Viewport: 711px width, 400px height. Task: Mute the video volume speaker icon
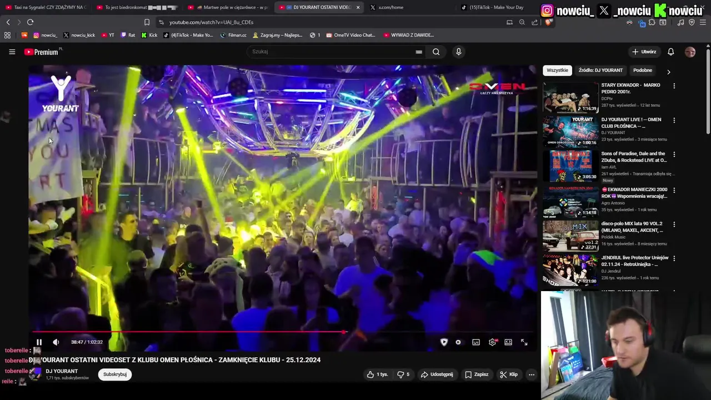point(56,342)
